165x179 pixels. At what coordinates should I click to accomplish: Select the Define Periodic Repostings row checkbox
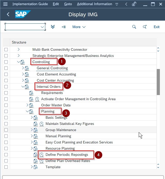(6, 155)
